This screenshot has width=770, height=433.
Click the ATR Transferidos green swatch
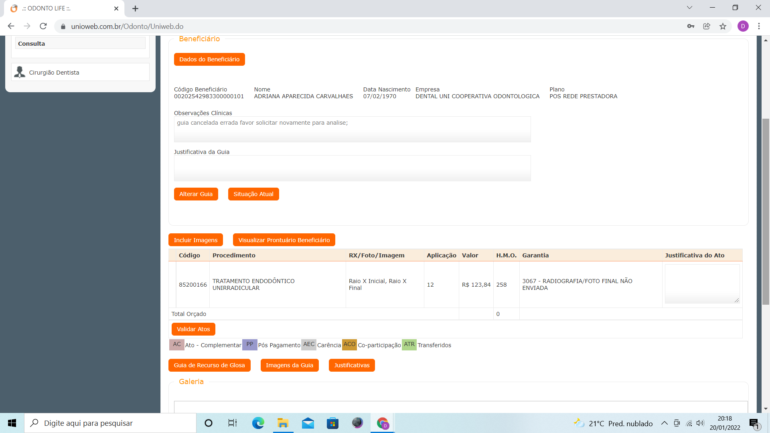coord(409,345)
